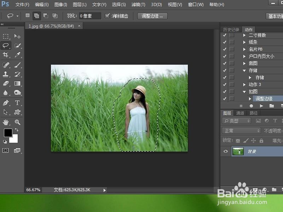Select the Brush tool
The width and height of the screenshot is (283, 212).
(x=17, y=65)
